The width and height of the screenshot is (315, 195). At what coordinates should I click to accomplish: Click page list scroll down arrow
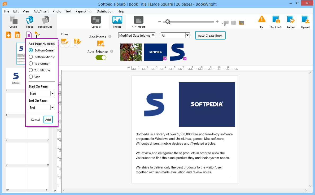[x=55, y=190]
